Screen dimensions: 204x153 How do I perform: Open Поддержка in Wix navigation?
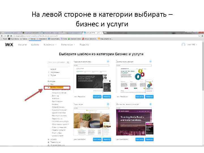click(x=84, y=45)
